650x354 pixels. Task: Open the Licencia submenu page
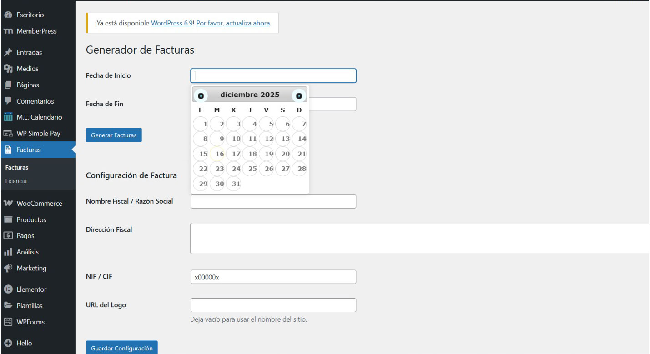click(16, 180)
